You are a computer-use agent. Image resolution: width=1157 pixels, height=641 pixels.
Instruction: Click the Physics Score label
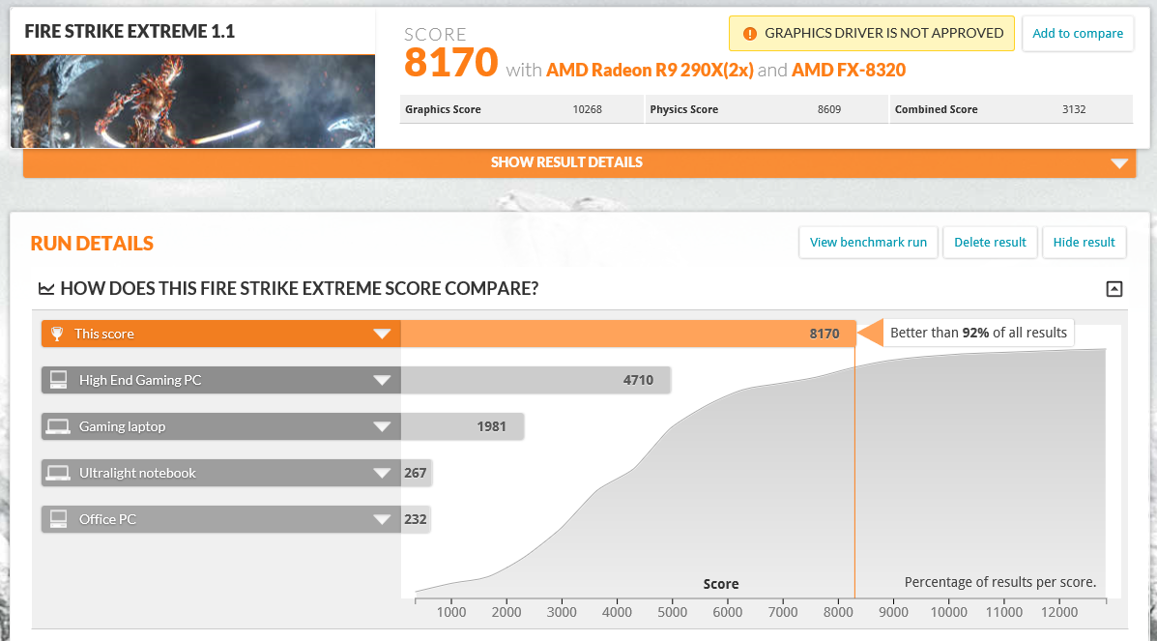click(684, 109)
